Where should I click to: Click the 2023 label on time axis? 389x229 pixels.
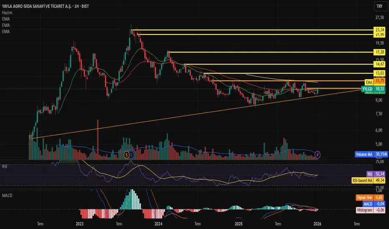pos(79,224)
